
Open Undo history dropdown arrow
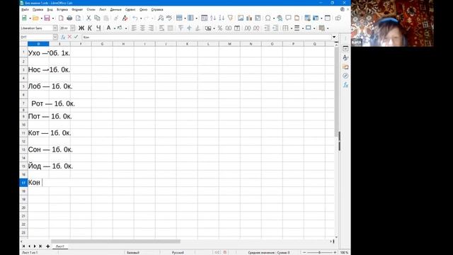point(141,18)
